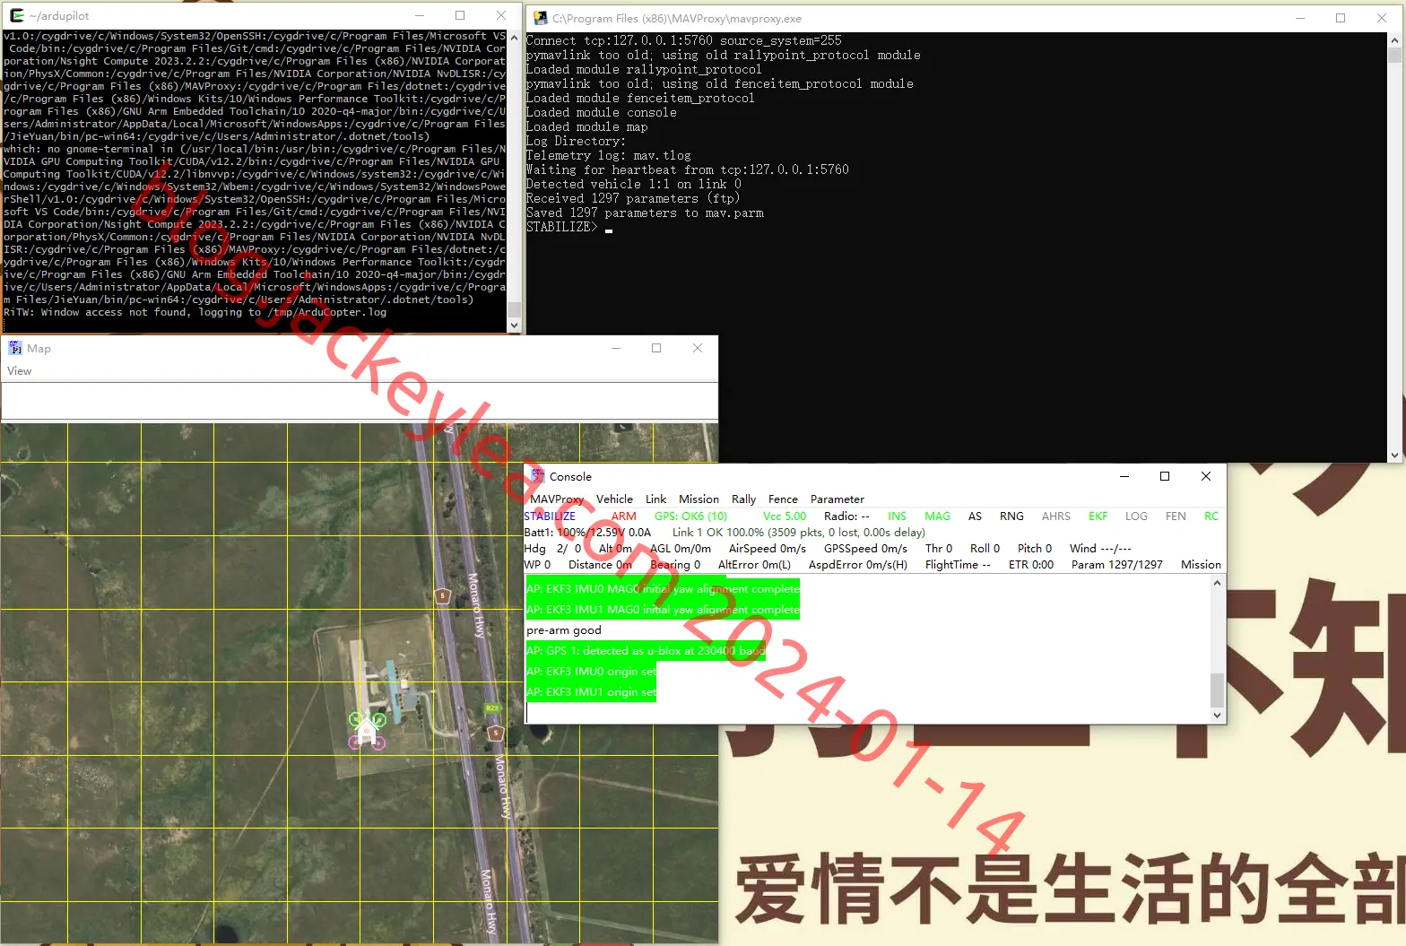Viewport: 1406px width, 946px height.
Task: Open the View menu in Map window
Action: [19, 371]
